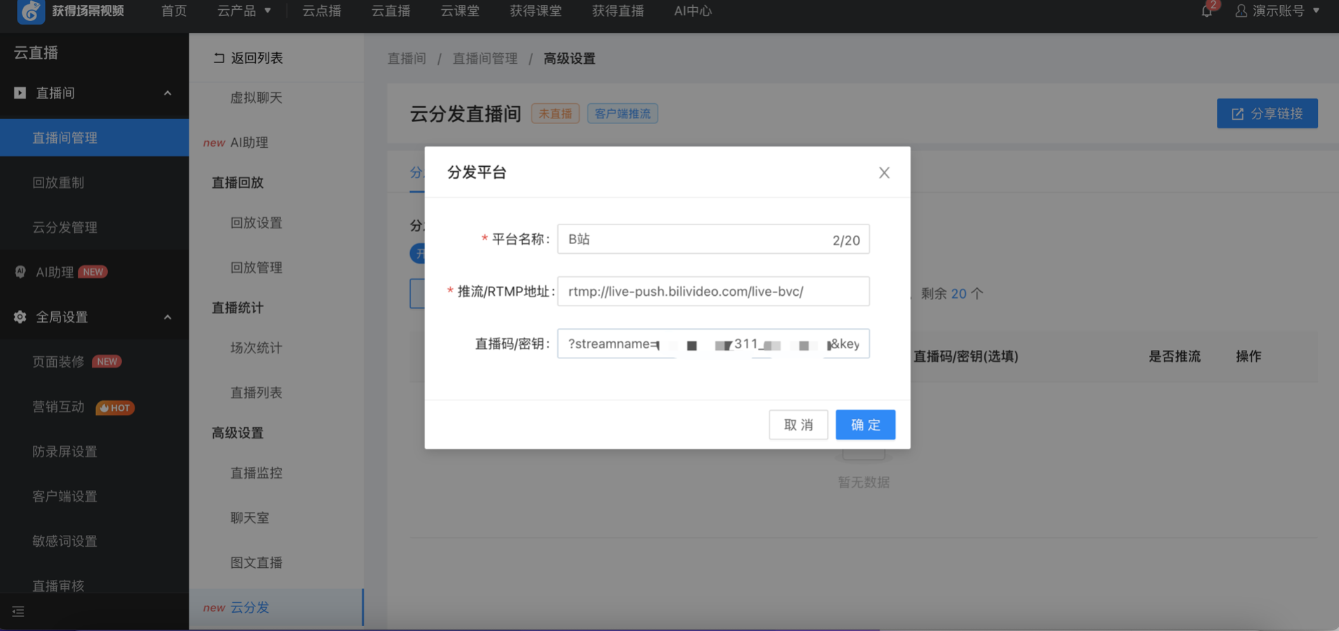Screen dimensions: 1339x631
Task: Click the 直播间 play icon in sidebar
Action: (x=20, y=93)
